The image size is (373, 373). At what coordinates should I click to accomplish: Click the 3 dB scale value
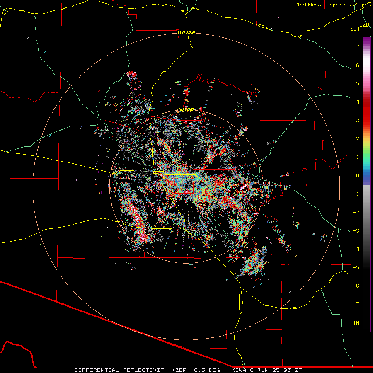click(x=358, y=120)
